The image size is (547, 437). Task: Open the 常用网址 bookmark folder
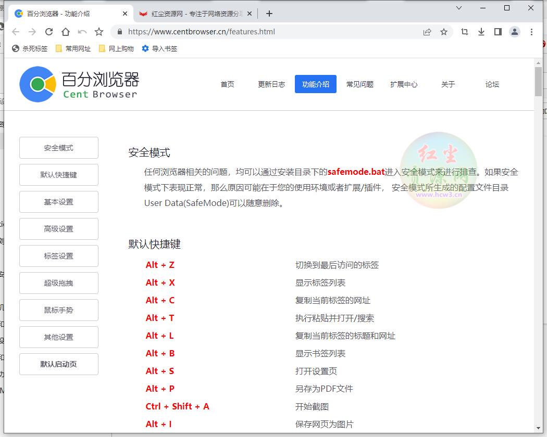(73, 48)
